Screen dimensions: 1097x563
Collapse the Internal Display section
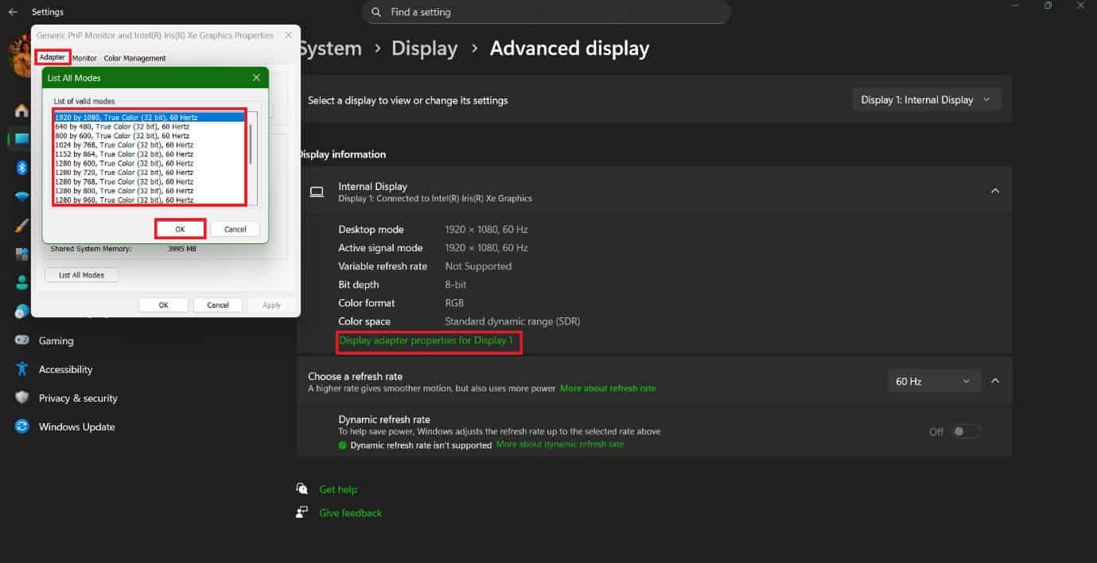point(994,191)
